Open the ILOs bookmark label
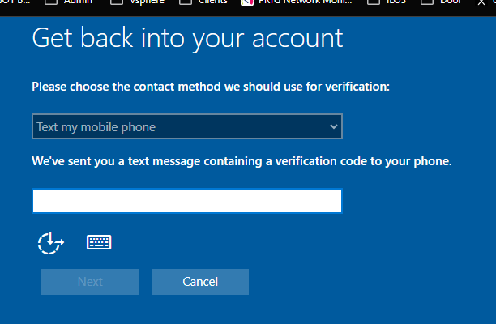 tap(396, 2)
